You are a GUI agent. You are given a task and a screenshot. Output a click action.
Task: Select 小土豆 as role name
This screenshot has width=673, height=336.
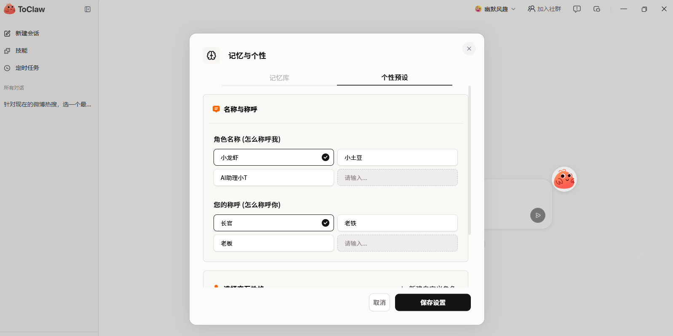[397, 157]
